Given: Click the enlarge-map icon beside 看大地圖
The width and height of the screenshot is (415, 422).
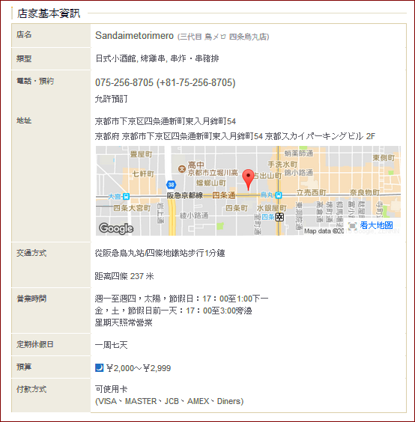Looking at the screenshot, I should (x=353, y=225).
